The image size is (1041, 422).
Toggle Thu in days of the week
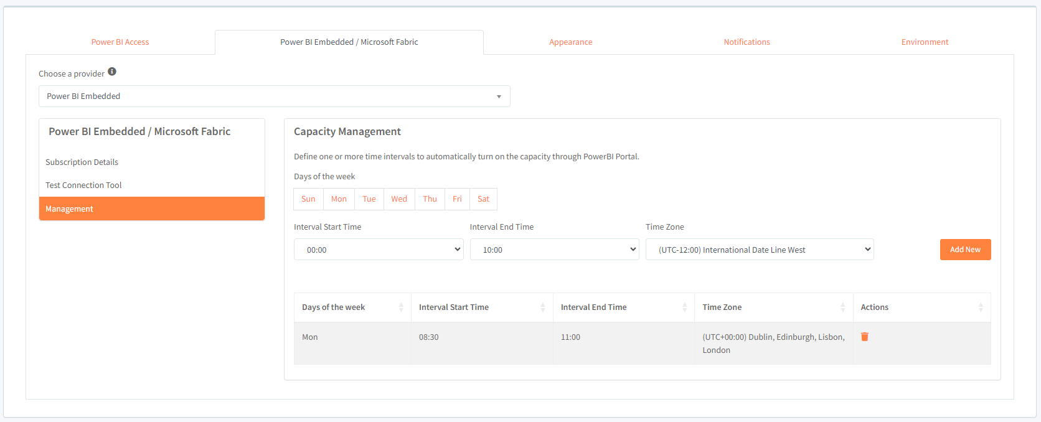[x=430, y=199]
